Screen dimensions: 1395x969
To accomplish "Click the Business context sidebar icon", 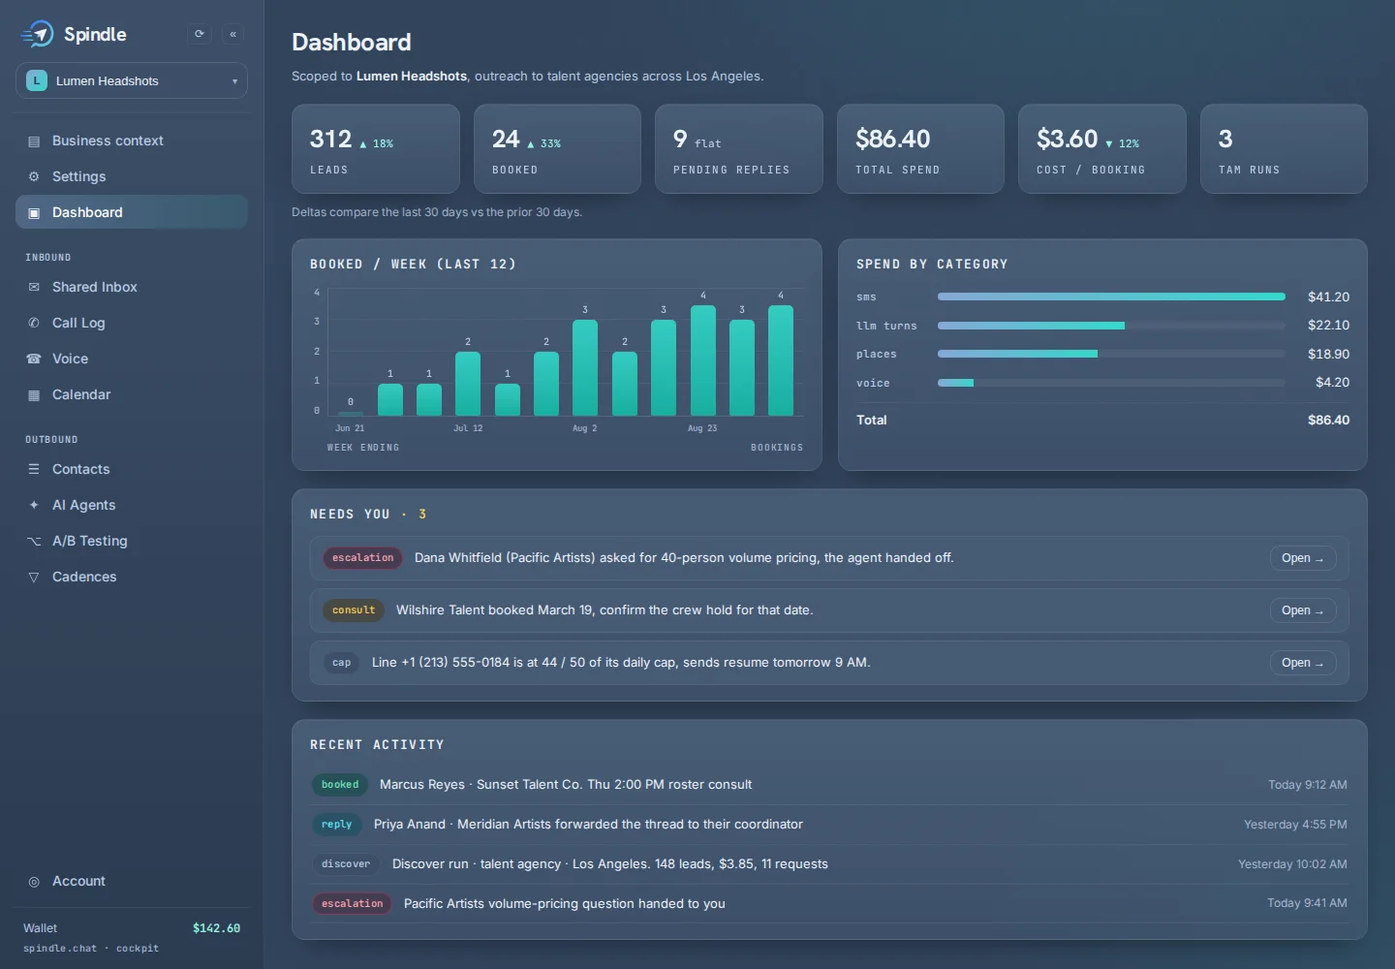I will pos(34,141).
